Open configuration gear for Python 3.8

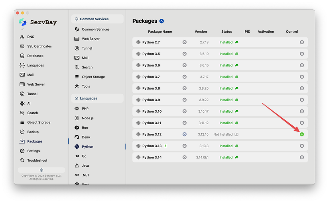coord(184,88)
